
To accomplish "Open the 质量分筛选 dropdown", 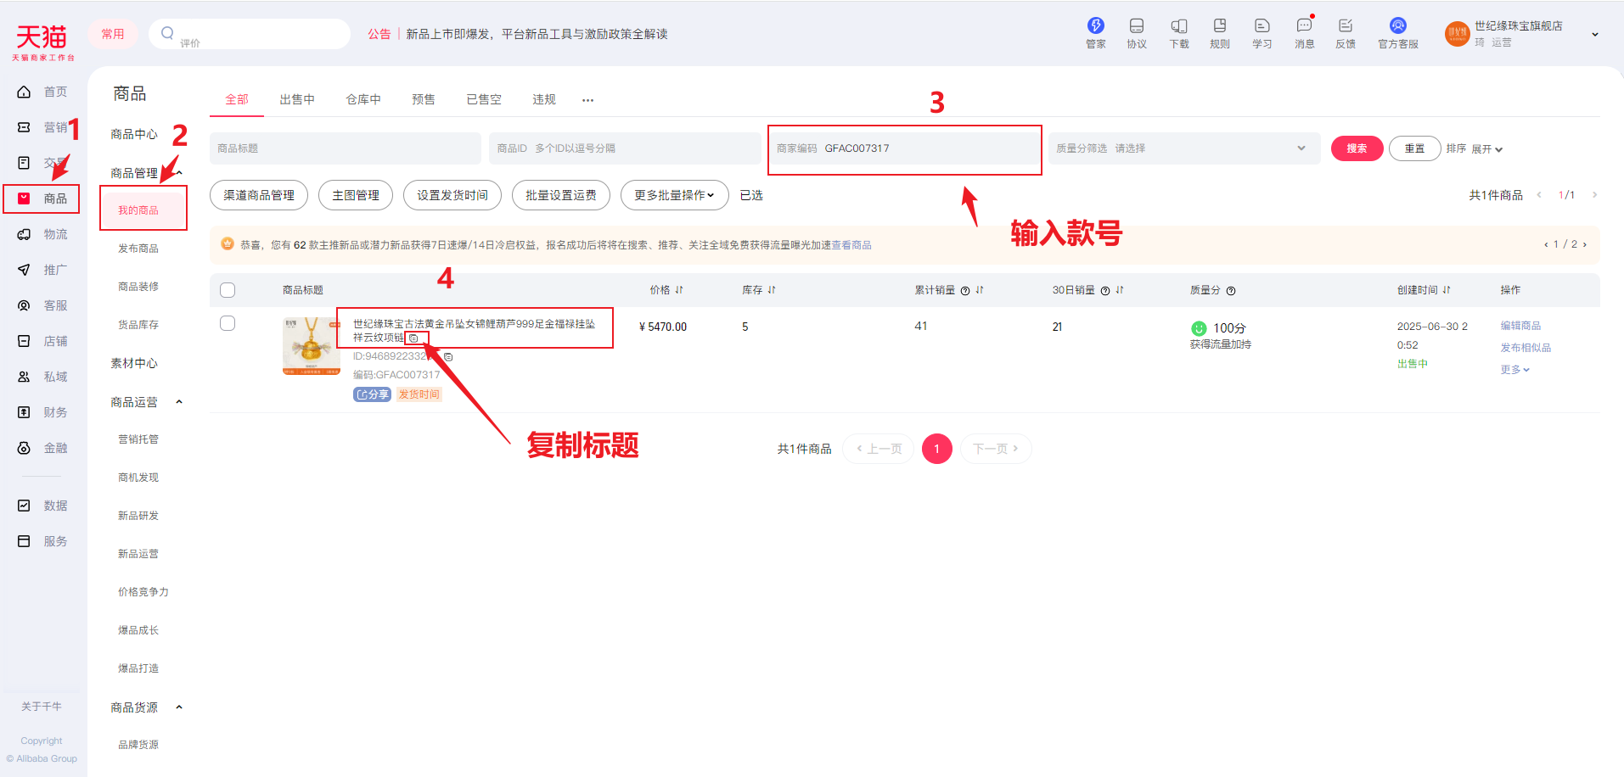I will [x=1183, y=148].
